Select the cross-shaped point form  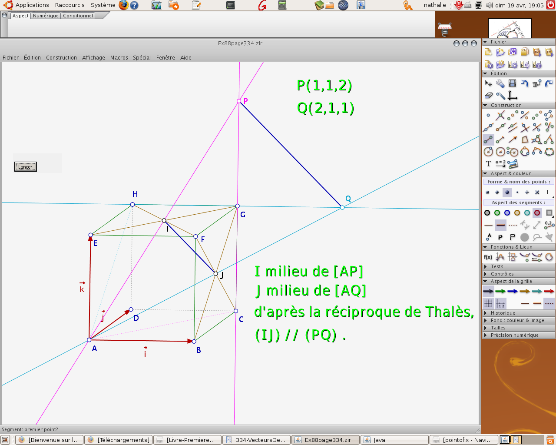(x=537, y=192)
